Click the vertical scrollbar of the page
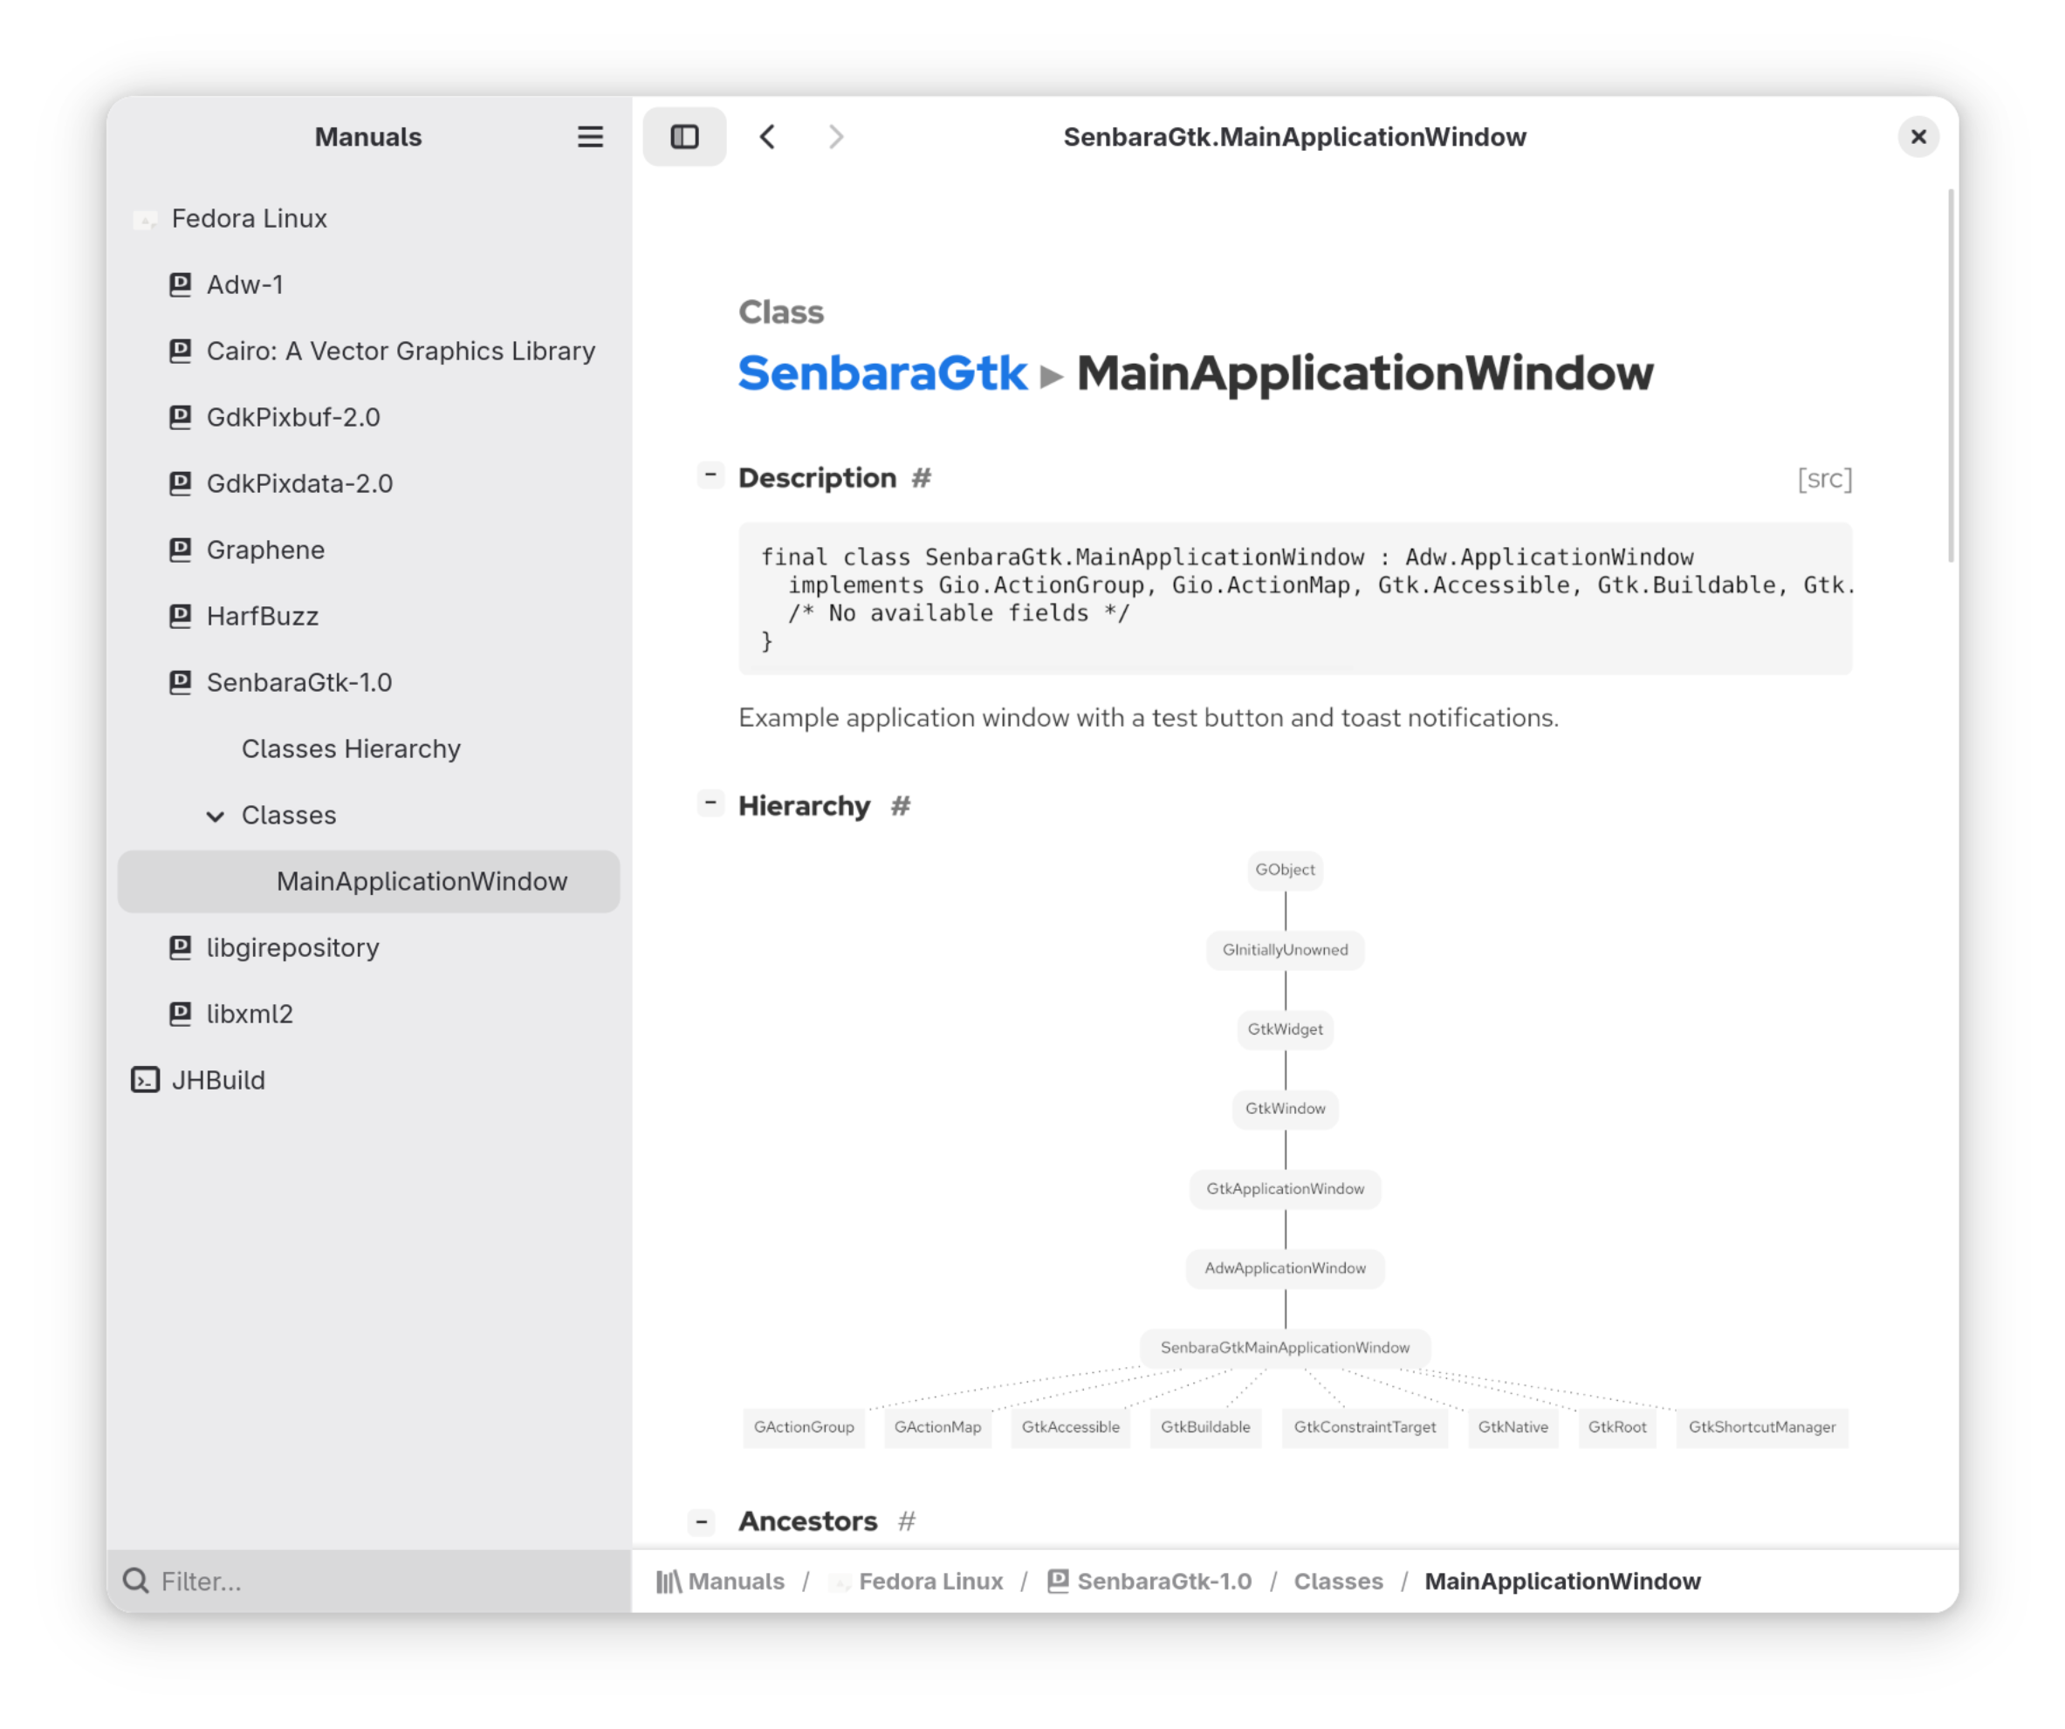 [1950, 377]
